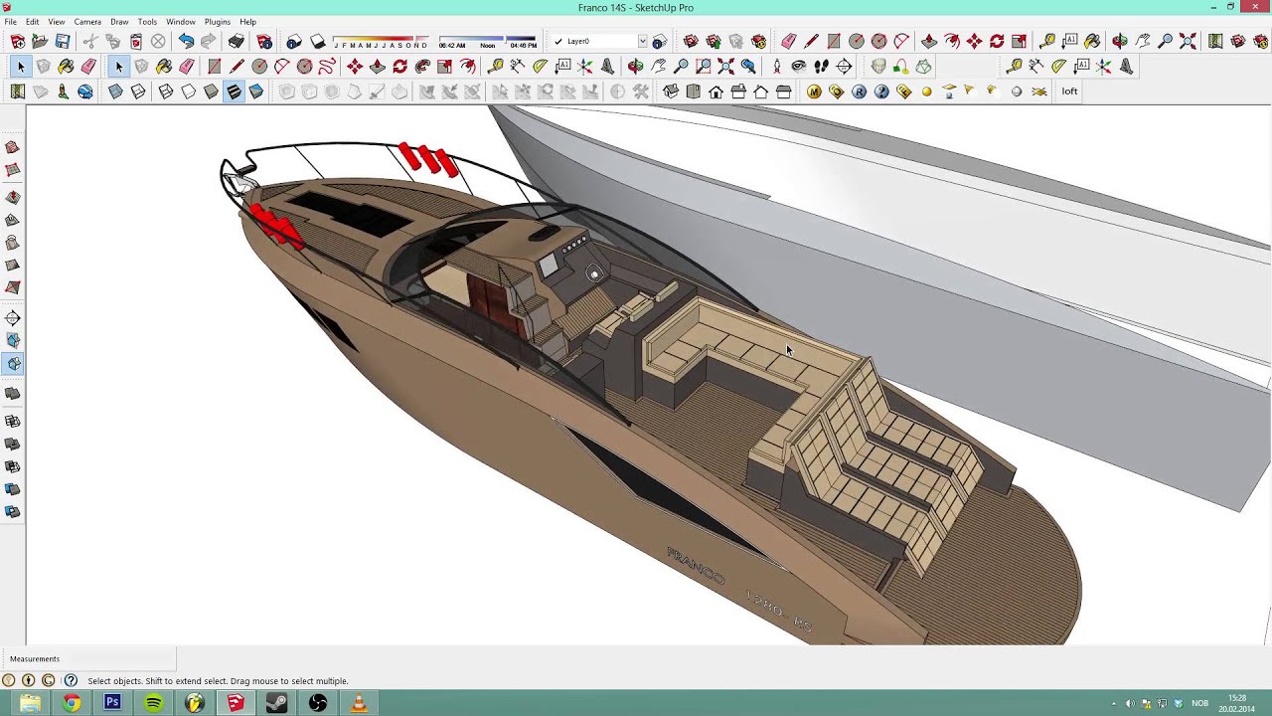The height and width of the screenshot is (716, 1272).
Task: Open the Layer0 layer dropdown
Action: point(642,42)
